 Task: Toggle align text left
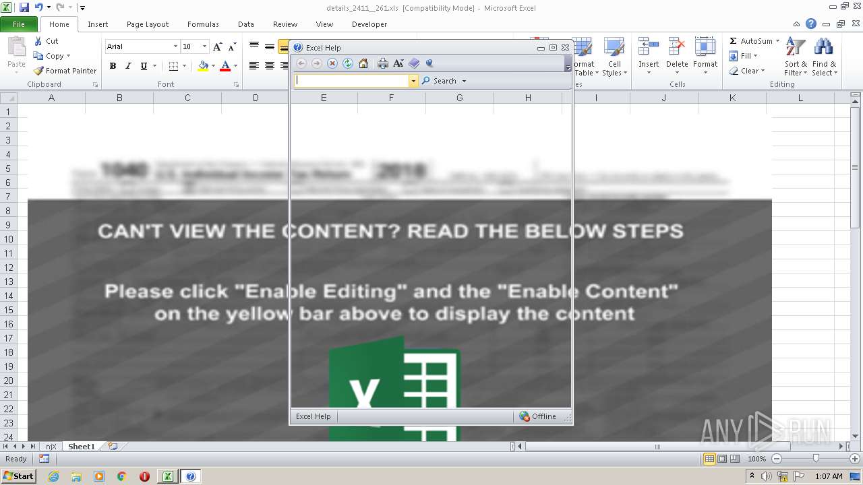[254, 66]
